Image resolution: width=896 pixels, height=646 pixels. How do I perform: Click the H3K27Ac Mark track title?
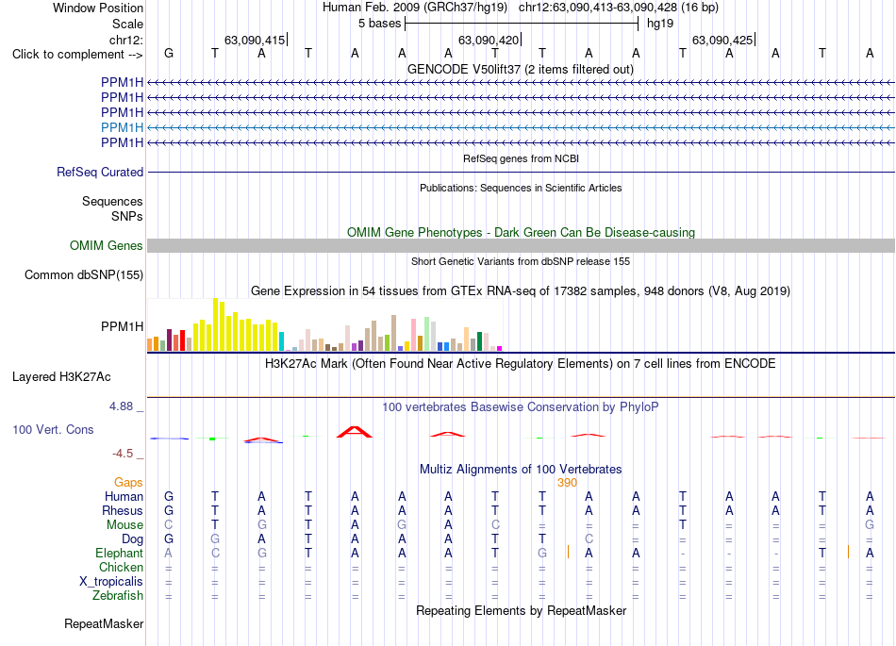pyautogui.click(x=521, y=364)
